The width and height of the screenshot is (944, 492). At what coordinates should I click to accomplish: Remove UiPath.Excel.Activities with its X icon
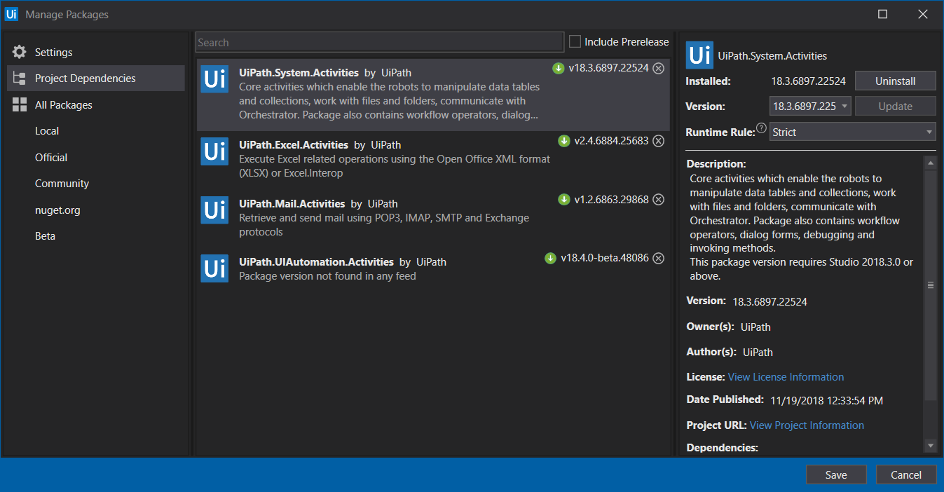coord(659,141)
